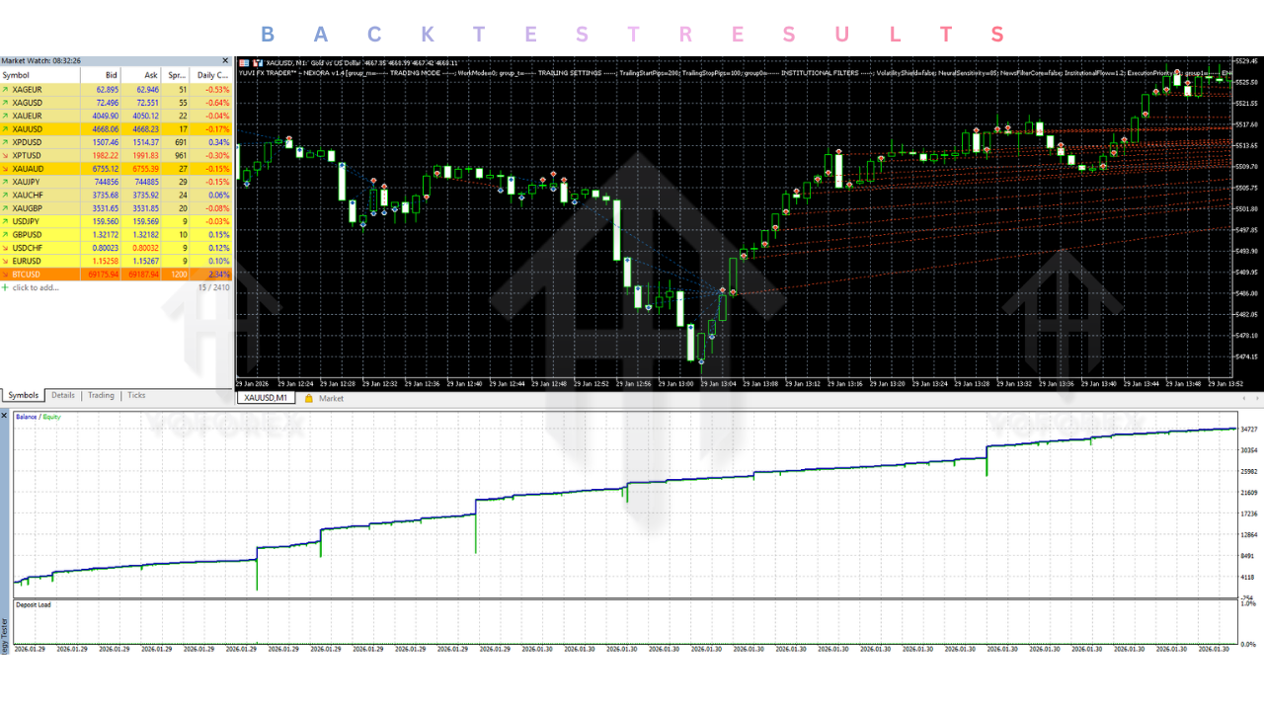Close the Market Watch panel
The height and width of the screenshot is (711, 1264).
(x=225, y=60)
